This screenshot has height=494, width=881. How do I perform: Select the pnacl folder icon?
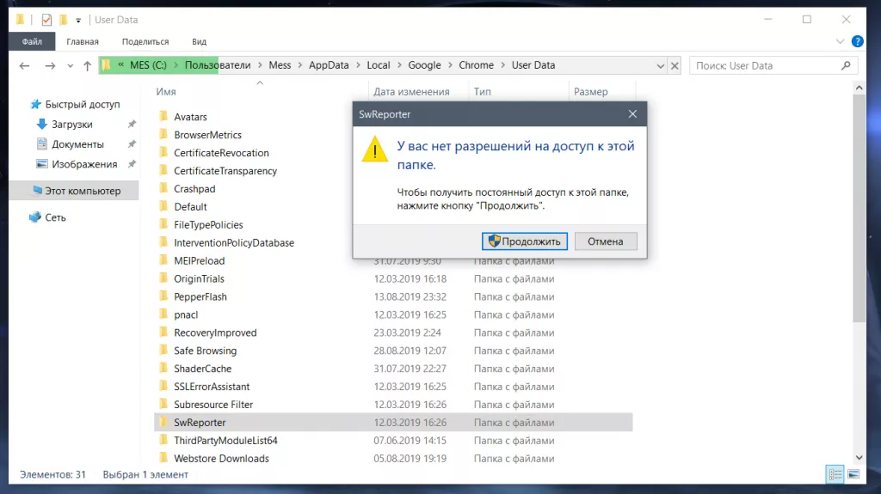click(163, 314)
